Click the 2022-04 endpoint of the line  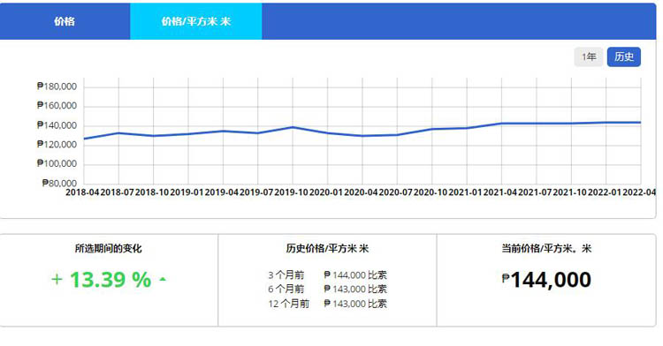641,123
